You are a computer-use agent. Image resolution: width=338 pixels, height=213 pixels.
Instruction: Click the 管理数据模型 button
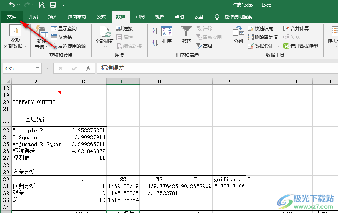point(301,46)
